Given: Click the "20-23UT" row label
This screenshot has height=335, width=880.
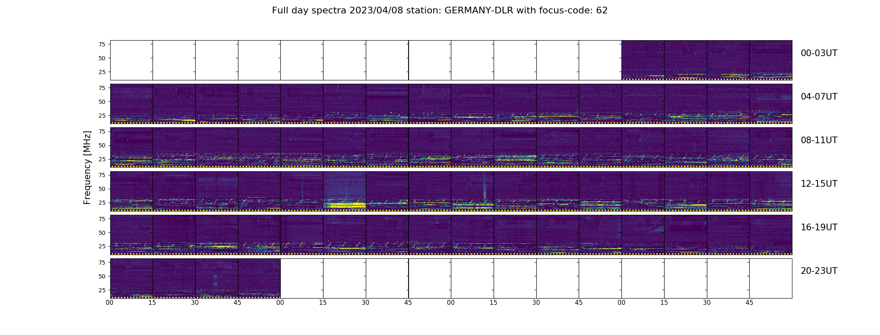Looking at the screenshot, I should pos(819,271).
